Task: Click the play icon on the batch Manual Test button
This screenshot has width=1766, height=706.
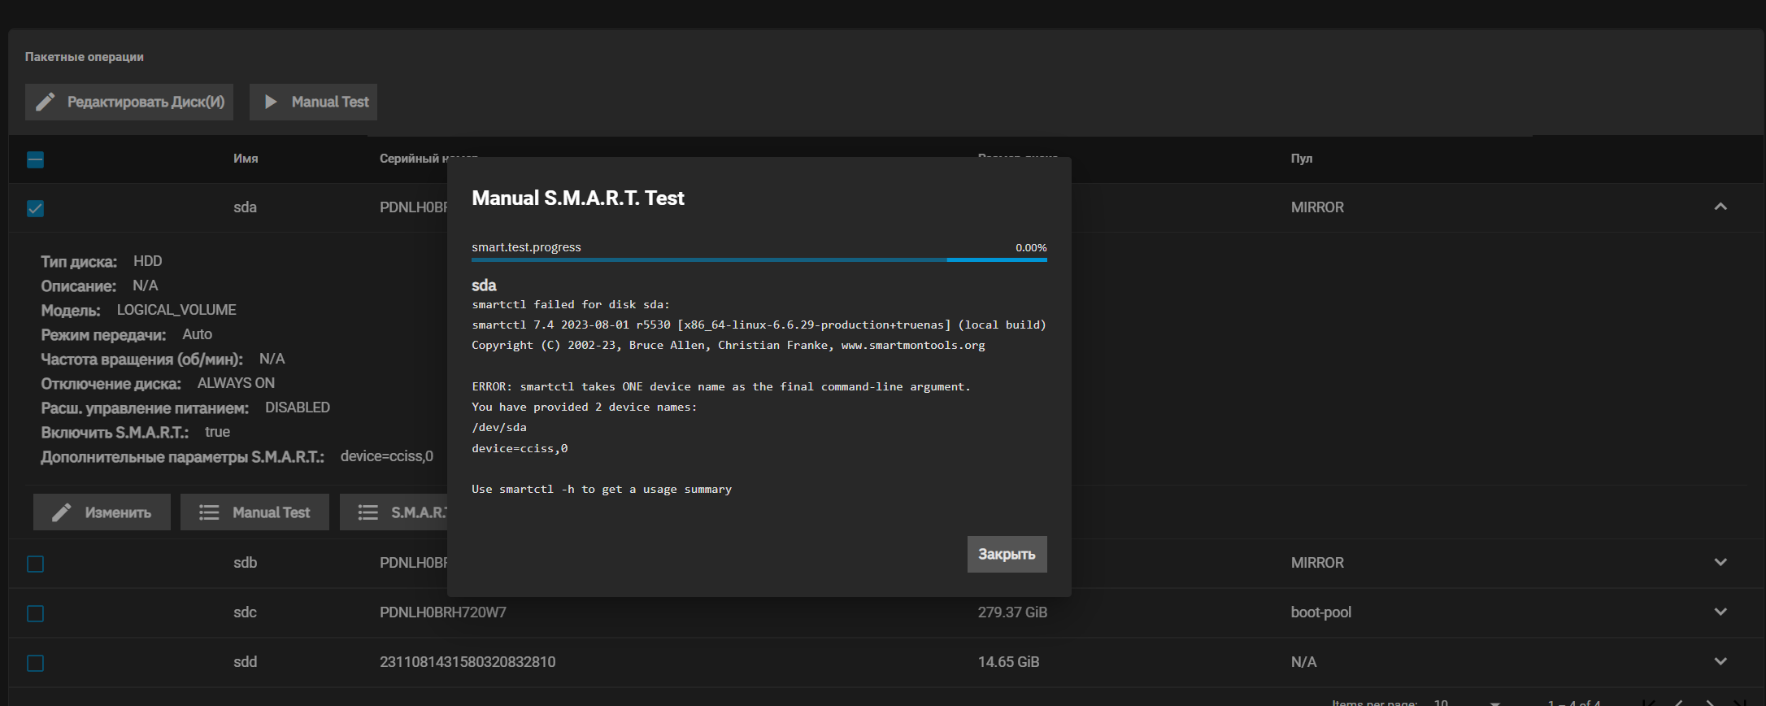Action: coord(272,102)
